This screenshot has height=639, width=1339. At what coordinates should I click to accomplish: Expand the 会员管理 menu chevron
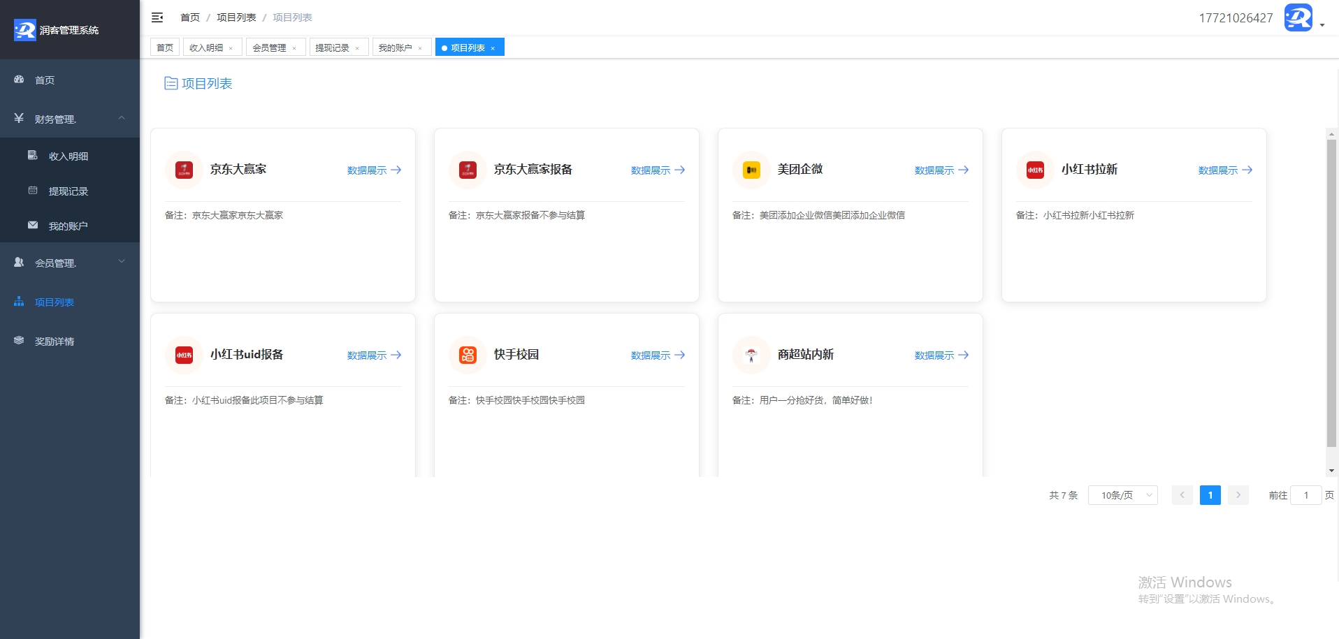point(122,261)
